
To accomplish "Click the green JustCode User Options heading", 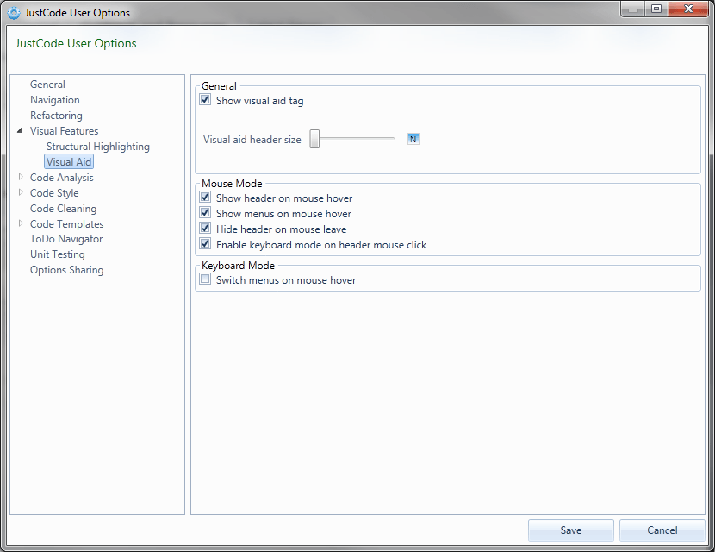I will 76,43.
